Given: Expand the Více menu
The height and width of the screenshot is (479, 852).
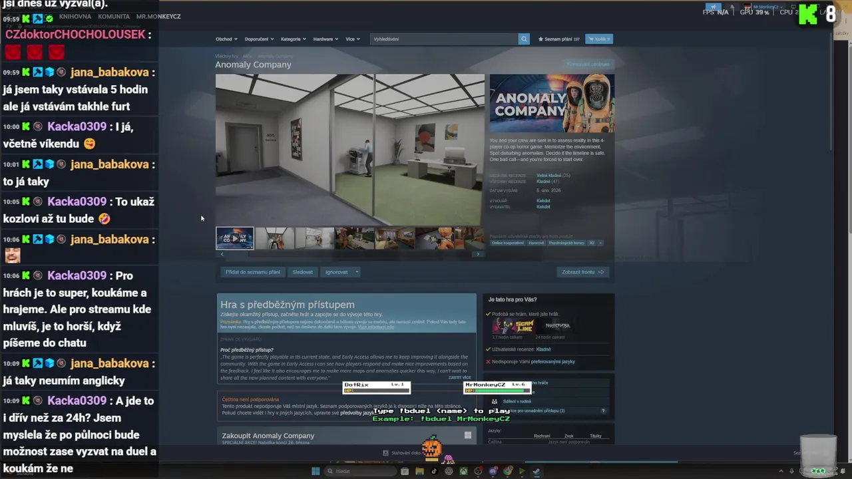Looking at the screenshot, I should click(352, 39).
